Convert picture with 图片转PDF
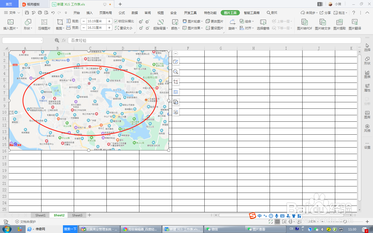The height and width of the screenshot is (233, 373). 305,25
